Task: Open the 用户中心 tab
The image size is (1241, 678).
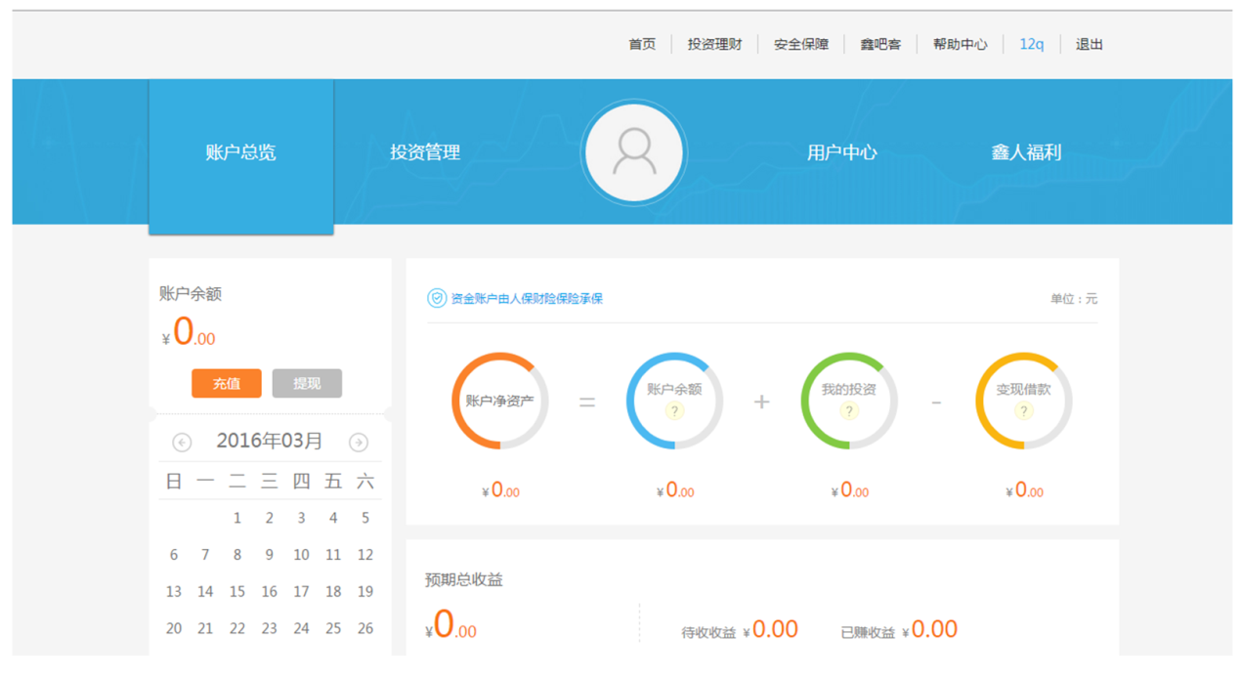Action: click(x=841, y=152)
